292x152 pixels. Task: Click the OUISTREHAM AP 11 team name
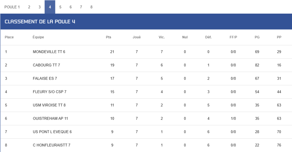click(x=50, y=118)
